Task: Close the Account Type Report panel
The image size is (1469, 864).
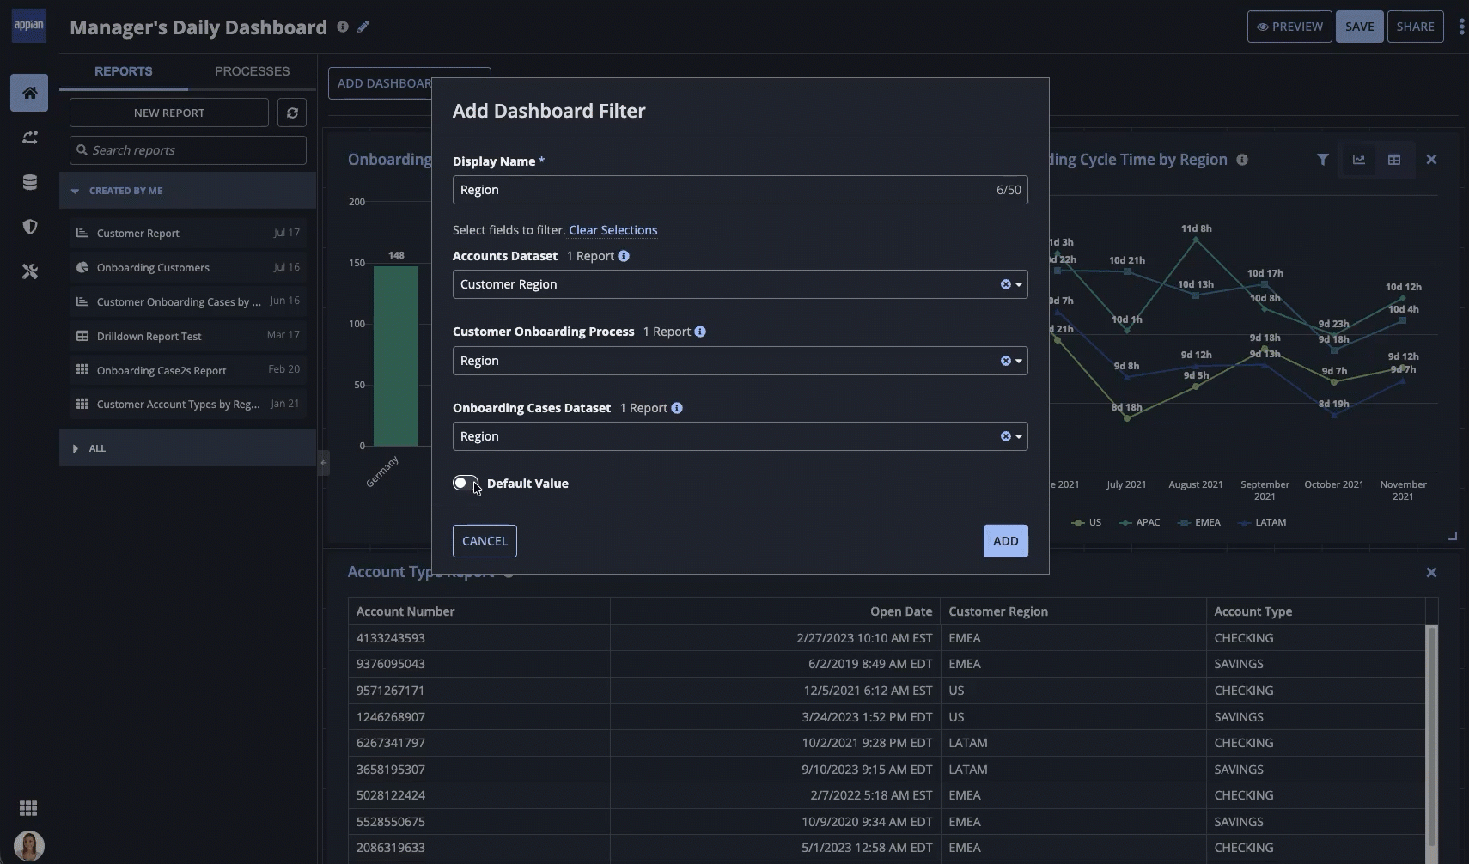Action: coord(1431,573)
